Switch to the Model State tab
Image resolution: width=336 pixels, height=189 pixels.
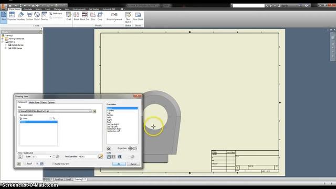click(x=34, y=102)
